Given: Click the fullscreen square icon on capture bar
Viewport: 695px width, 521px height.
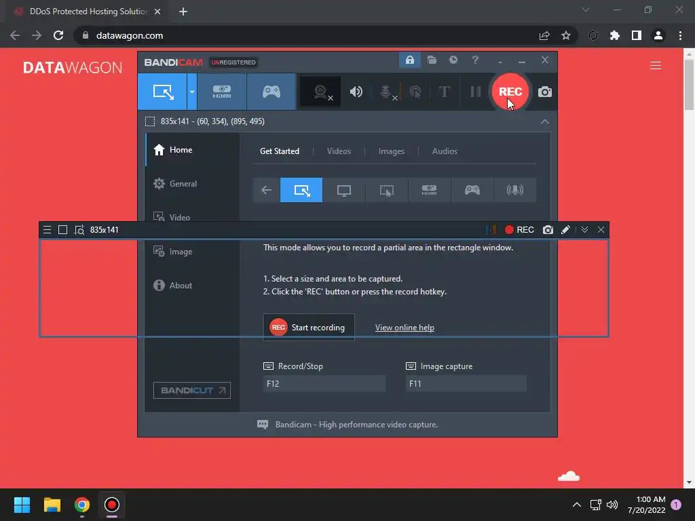Looking at the screenshot, I should (63, 229).
